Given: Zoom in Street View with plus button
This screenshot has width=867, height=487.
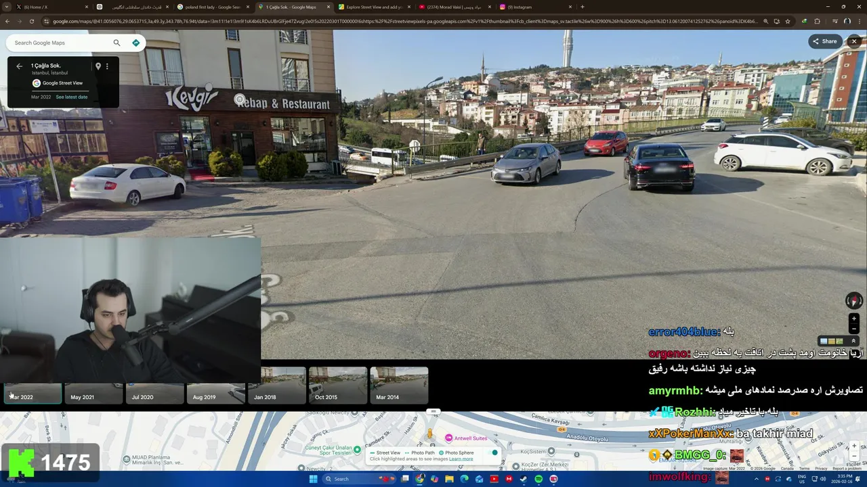Looking at the screenshot, I should point(854,318).
